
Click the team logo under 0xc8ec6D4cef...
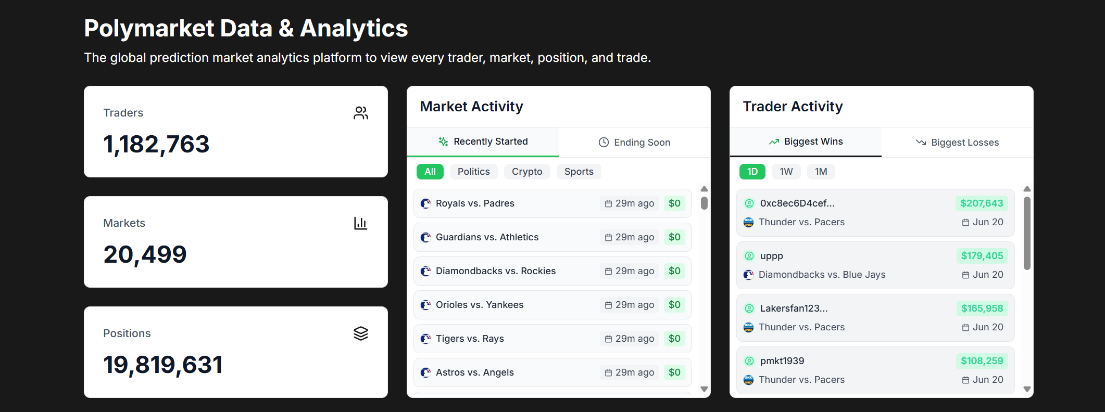(x=749, y=222)
